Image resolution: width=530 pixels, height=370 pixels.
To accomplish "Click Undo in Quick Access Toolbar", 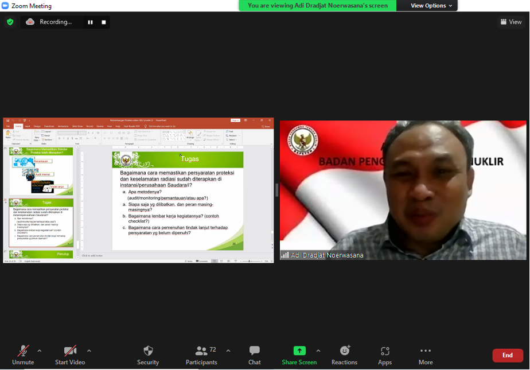I will [13, 120].
